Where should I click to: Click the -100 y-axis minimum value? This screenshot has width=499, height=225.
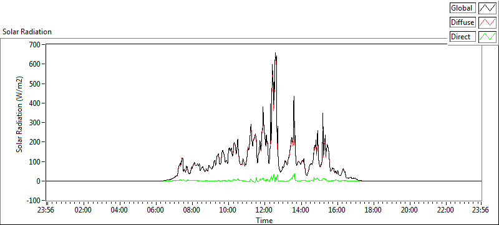pyautogui.click(x=34, y=201)
